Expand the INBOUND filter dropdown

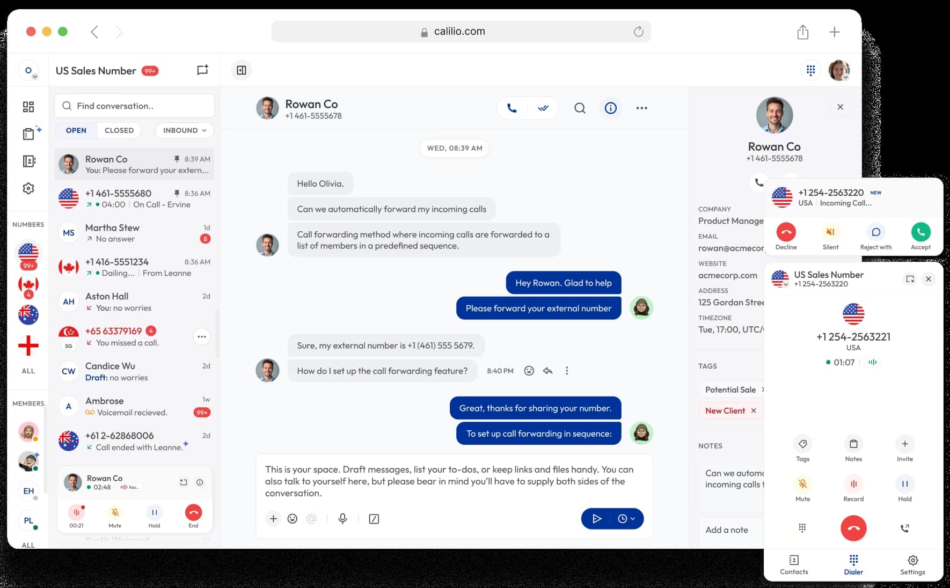pos(185,130)
